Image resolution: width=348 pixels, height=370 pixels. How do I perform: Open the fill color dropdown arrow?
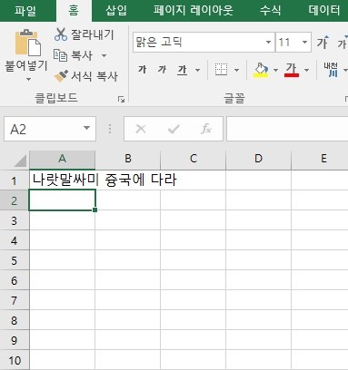click(275, 71)
